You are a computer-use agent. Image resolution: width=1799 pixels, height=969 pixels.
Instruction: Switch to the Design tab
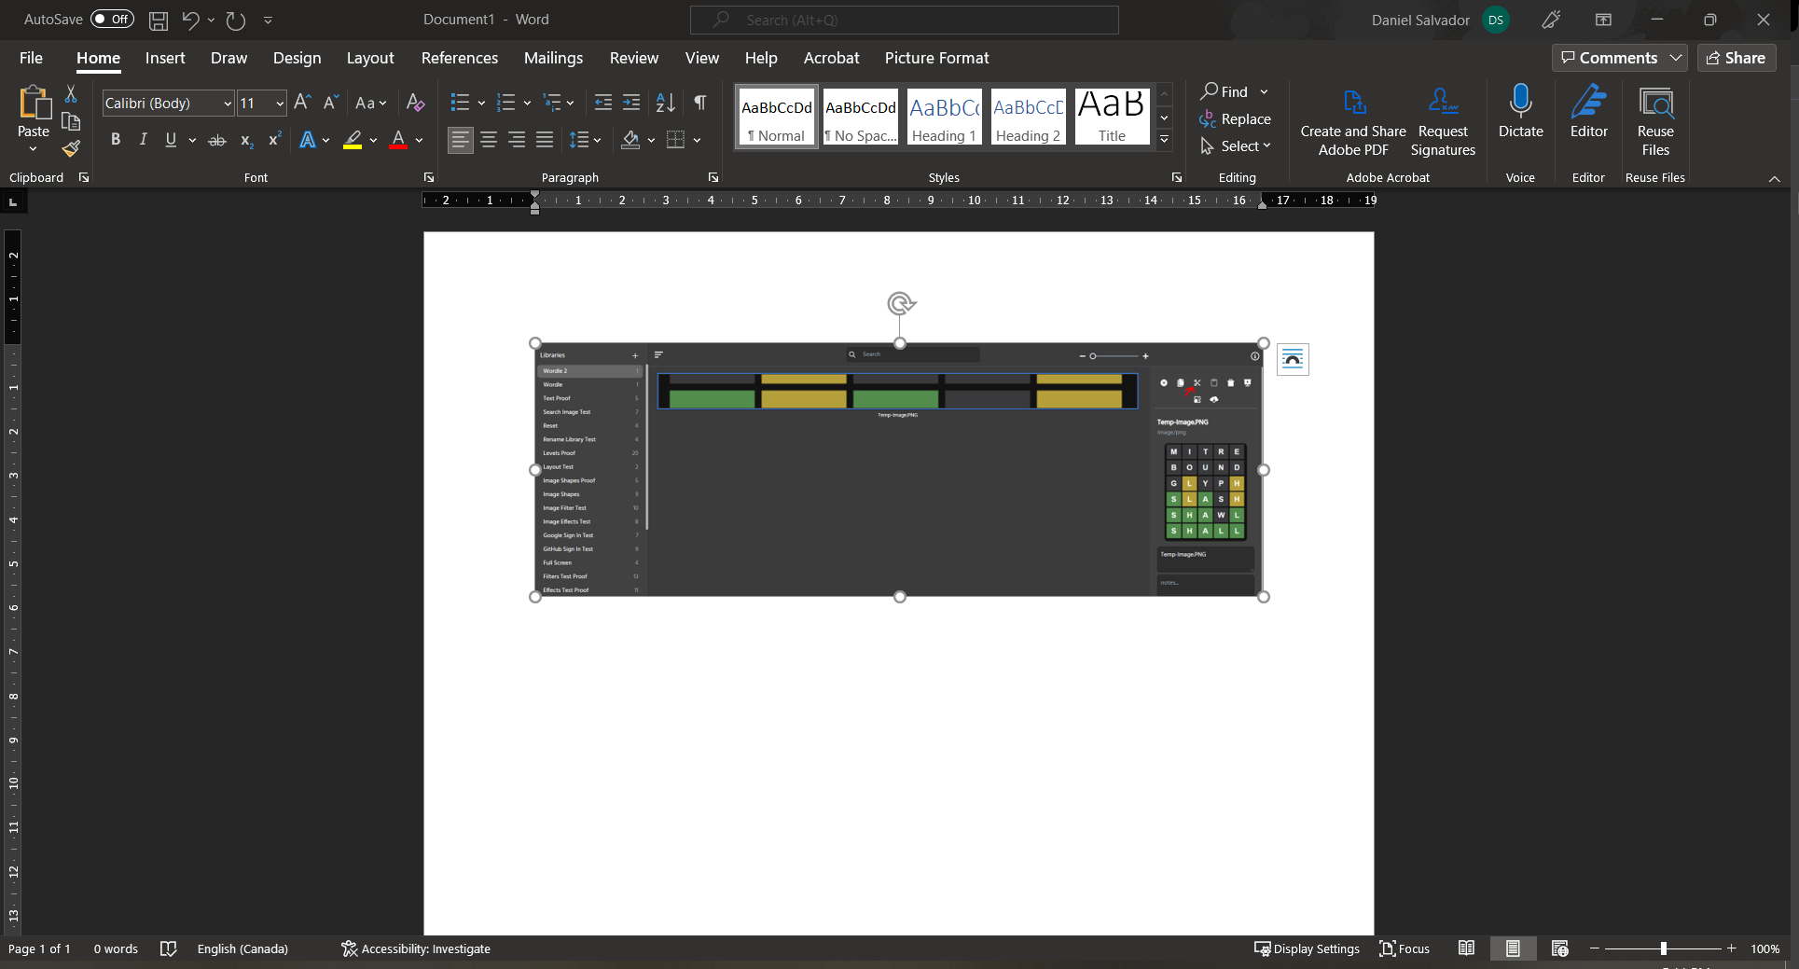tap(297, 58)
